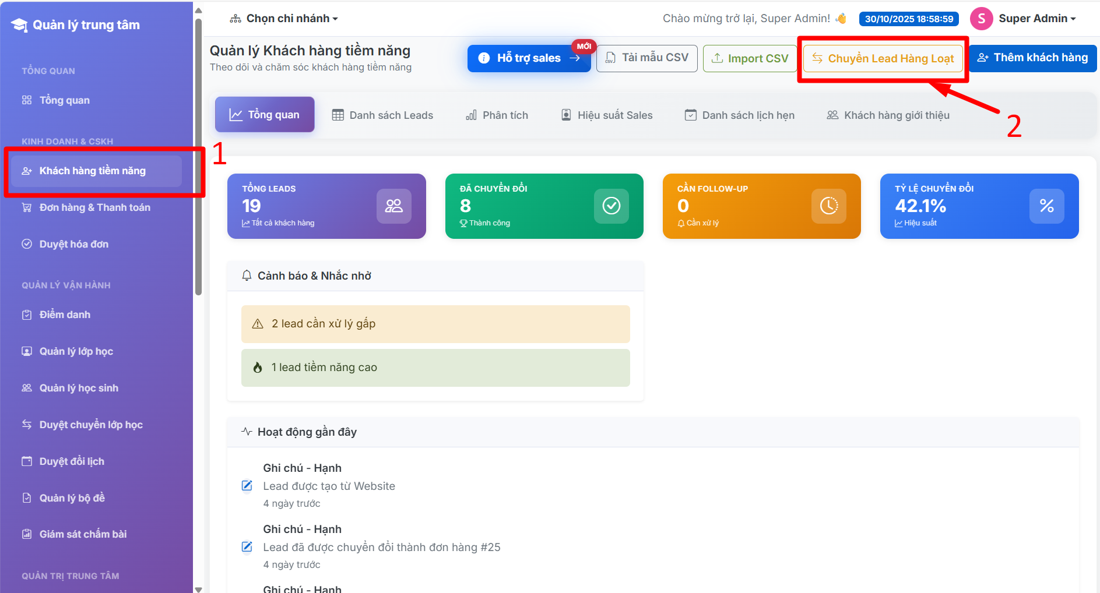Switch to the Danh sách Leads tab
The width and height of the screenshot is (1100, 593).
click(x=382, y=115)
